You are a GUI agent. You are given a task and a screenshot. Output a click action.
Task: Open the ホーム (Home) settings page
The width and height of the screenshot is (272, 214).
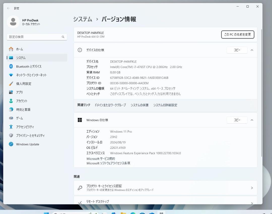pyautogui.click(x=37, y=49)
